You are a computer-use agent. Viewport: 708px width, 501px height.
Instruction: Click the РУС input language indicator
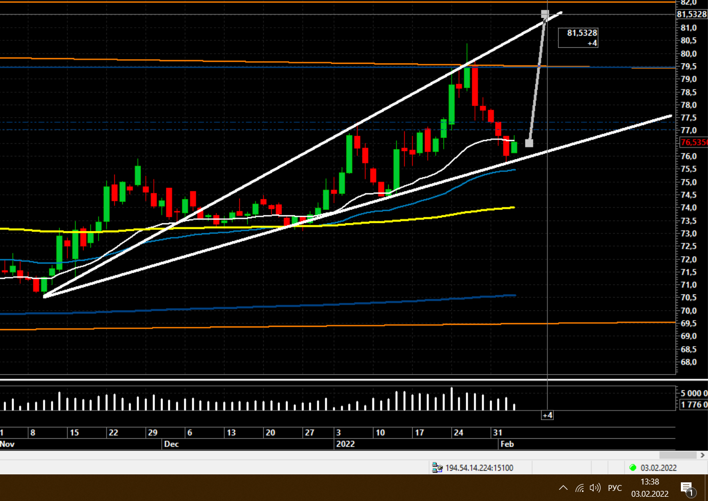click(x=614, y=488)
